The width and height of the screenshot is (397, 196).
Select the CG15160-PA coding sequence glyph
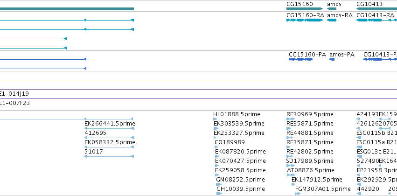click(301, 59)
